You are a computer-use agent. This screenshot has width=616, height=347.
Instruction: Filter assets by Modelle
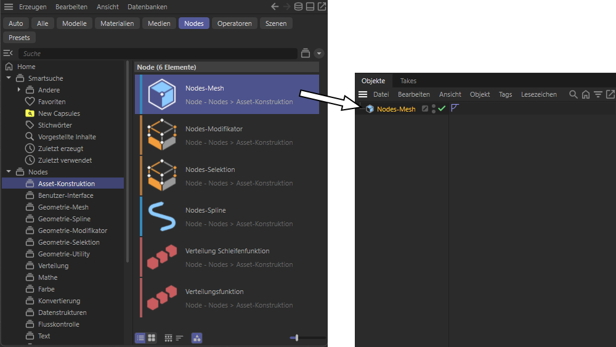[x=75, y=23]
